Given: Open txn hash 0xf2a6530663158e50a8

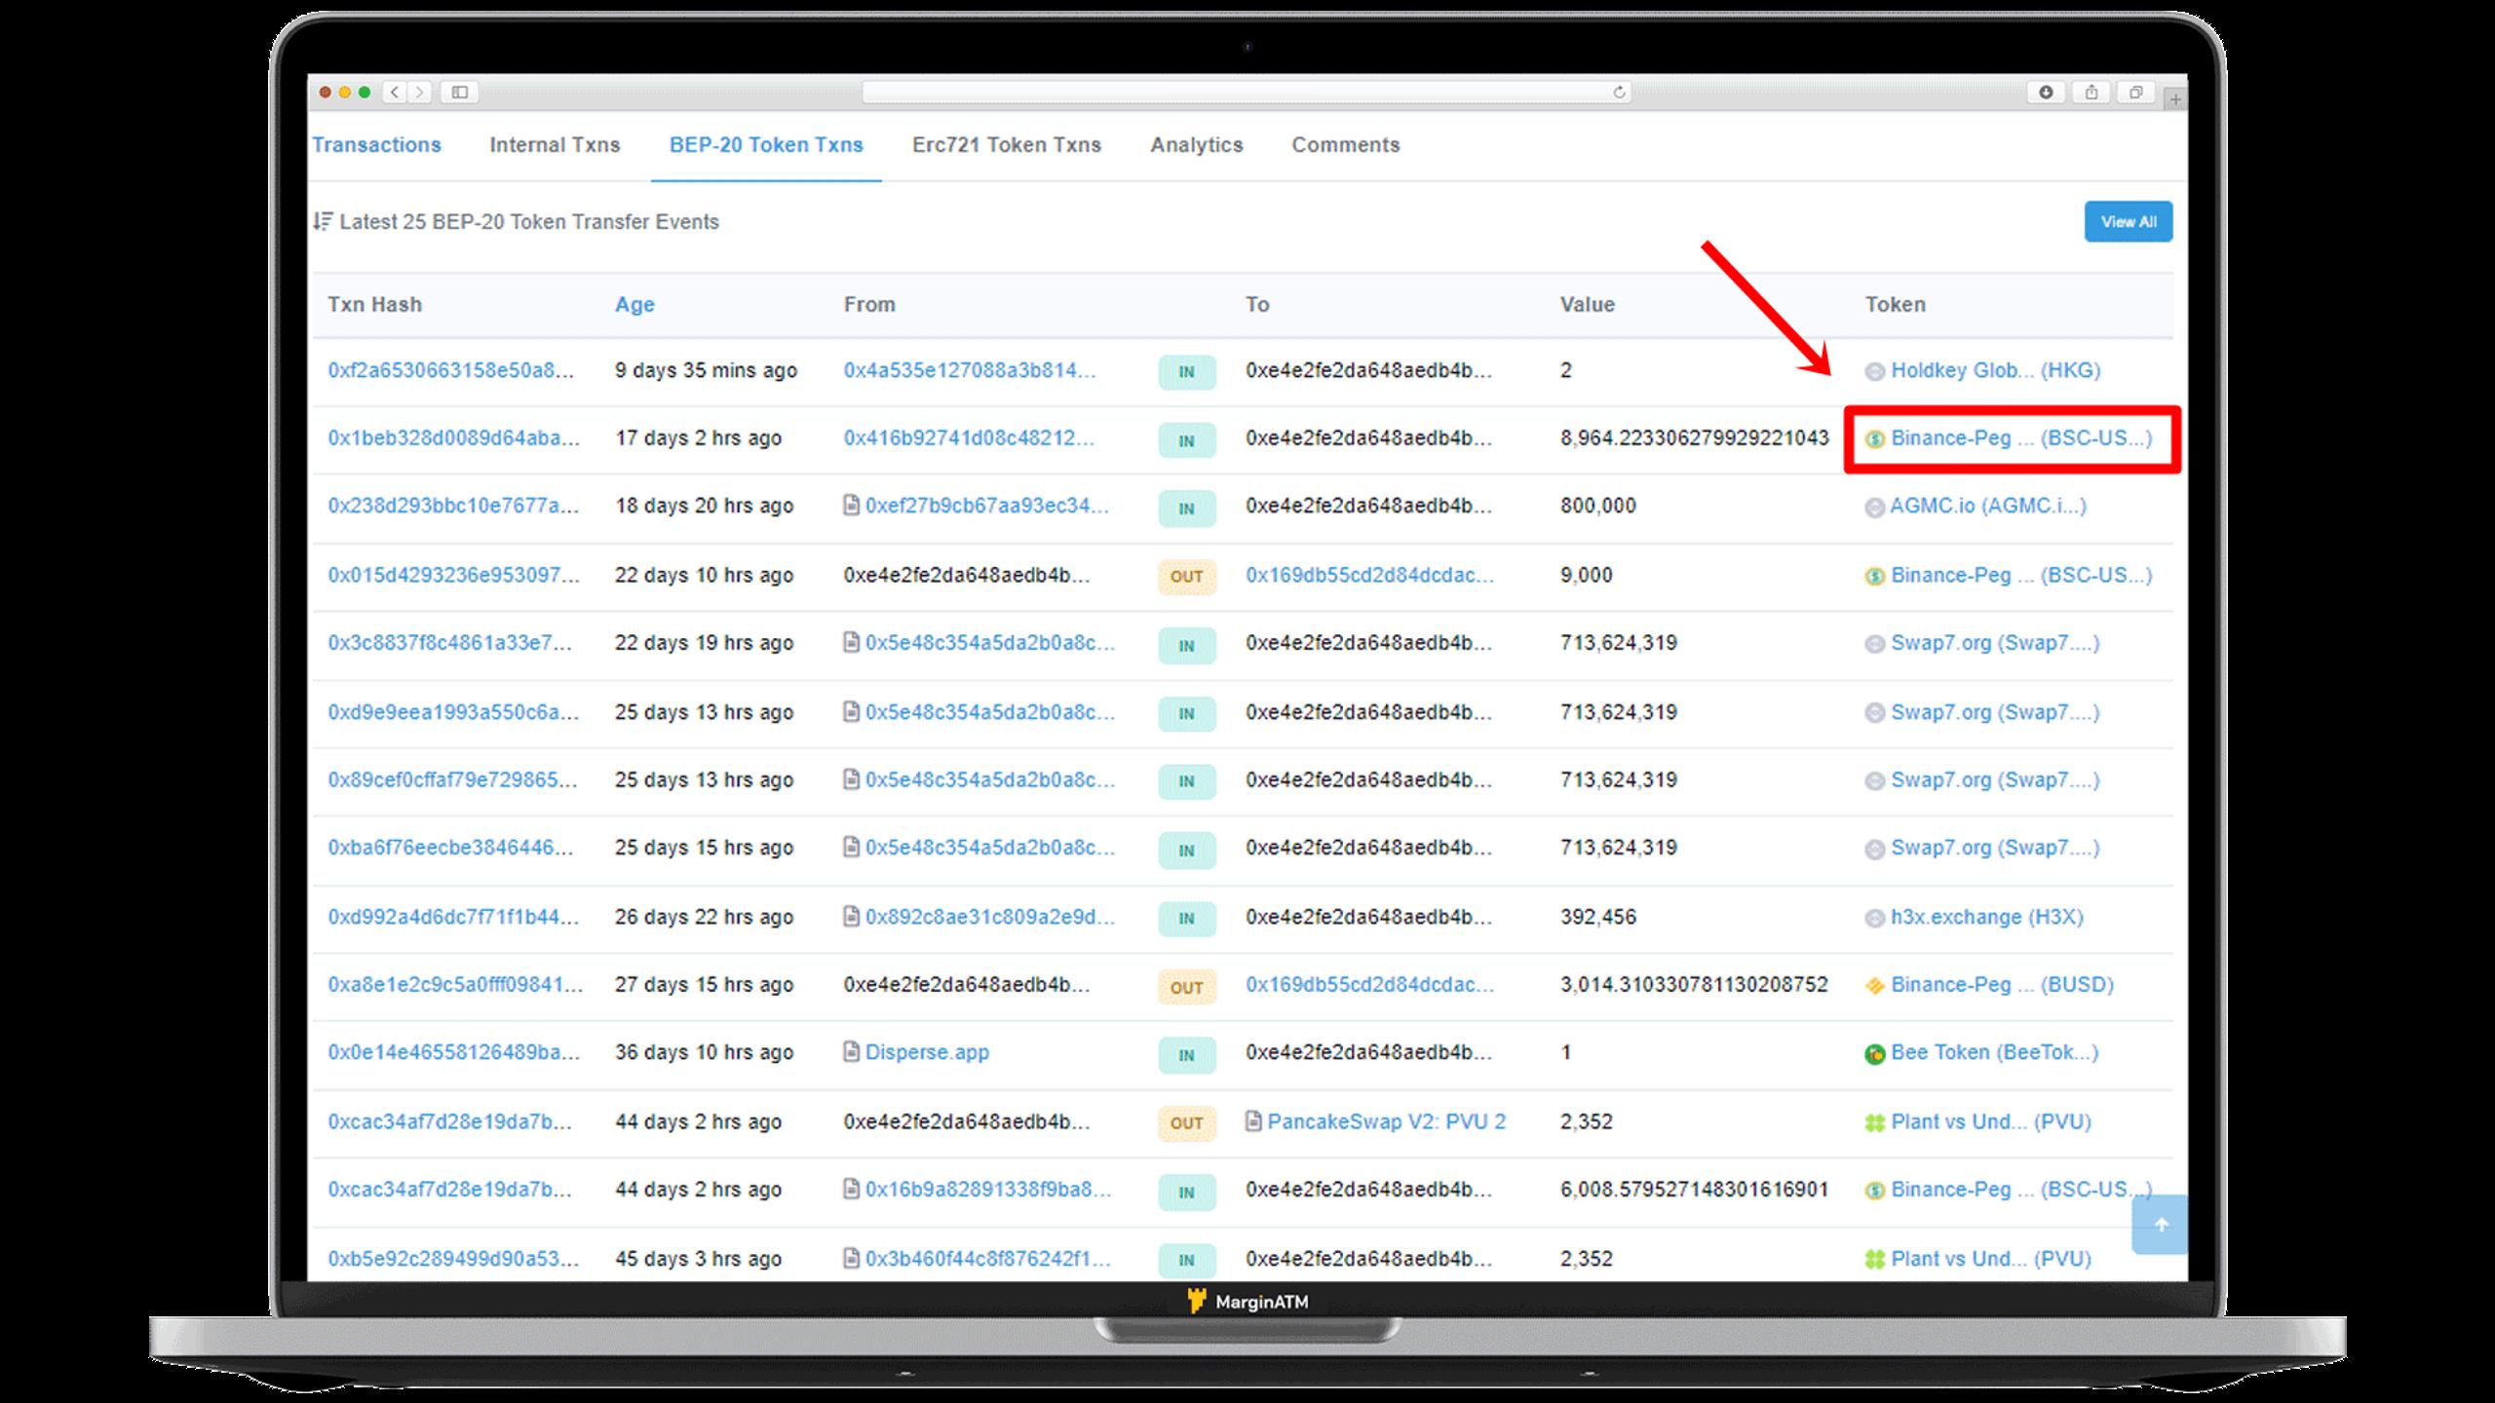Looking at the screenshot, I should (450, 370).
